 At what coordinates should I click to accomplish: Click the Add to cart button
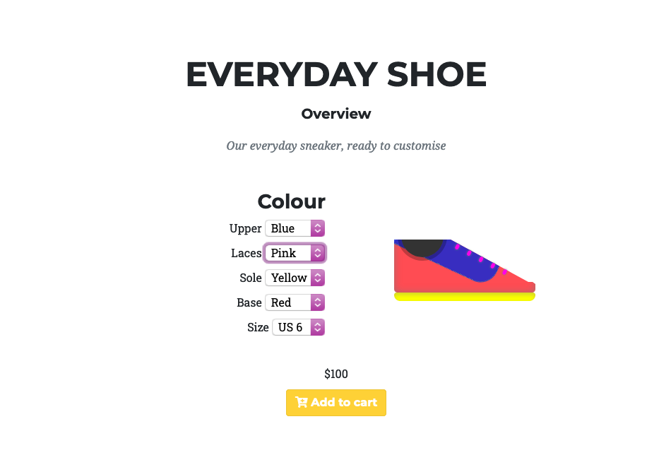tap(336, 403)
